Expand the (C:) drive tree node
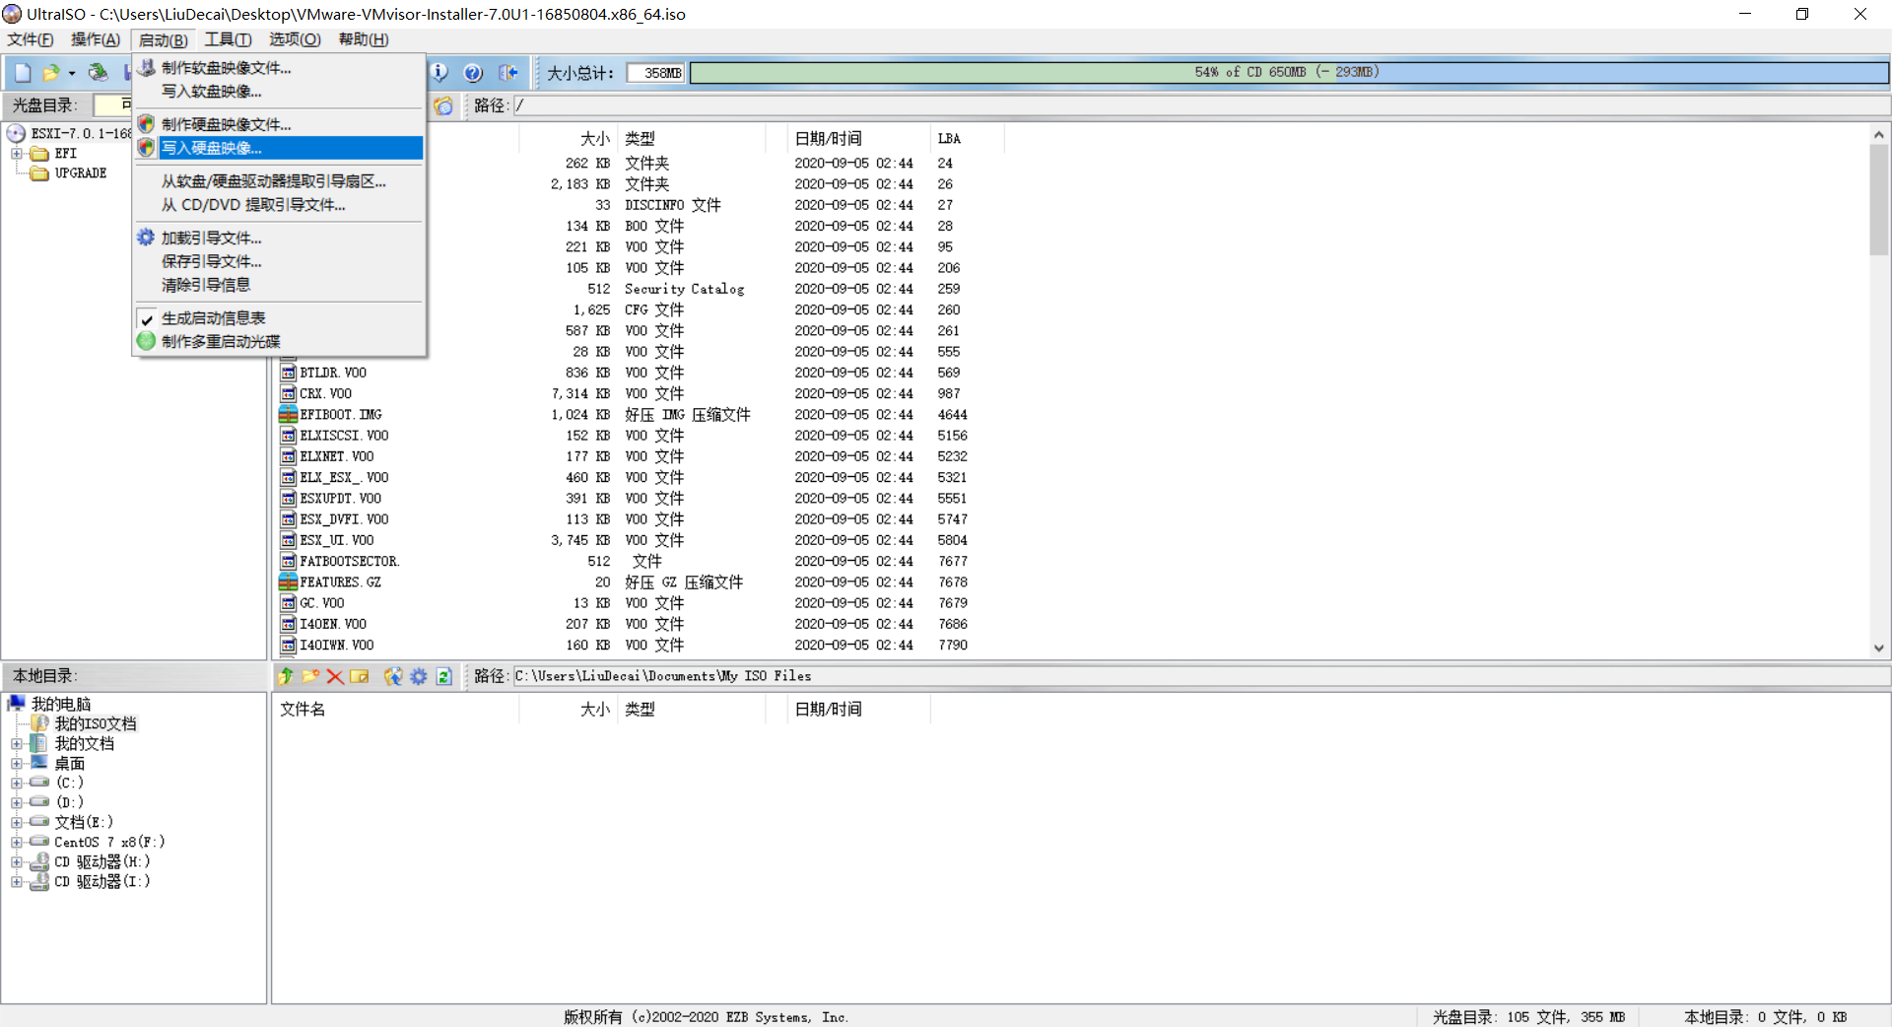The width and height of the screenshot is (1892, 1027). point(17,784)
